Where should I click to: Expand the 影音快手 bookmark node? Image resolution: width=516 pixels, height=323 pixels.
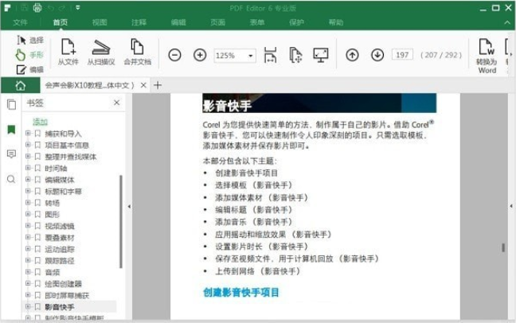coord(28,306)
